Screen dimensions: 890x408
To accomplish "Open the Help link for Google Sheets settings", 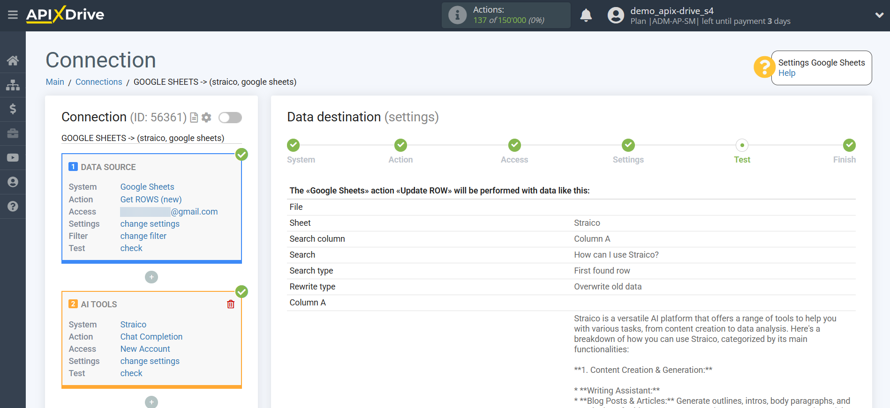I will (x=786, y=73).
